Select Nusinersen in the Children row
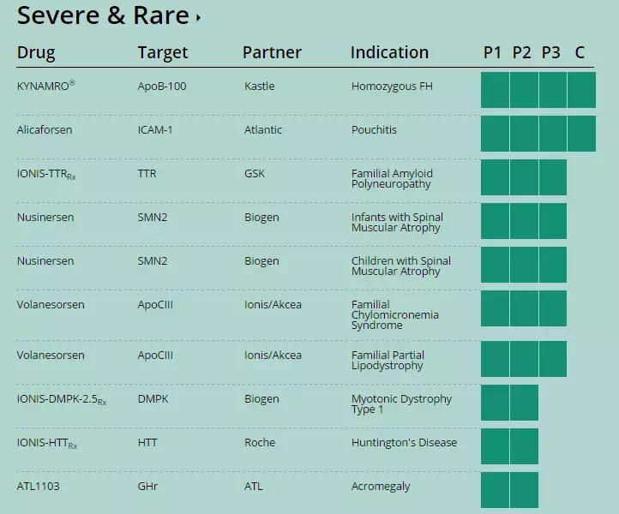The image size is (619, 514). pyautogui.click(x=45, y=261)
